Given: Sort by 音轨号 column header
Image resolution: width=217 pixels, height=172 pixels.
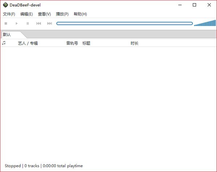Looking at the screenshot, I should (72, 43).
